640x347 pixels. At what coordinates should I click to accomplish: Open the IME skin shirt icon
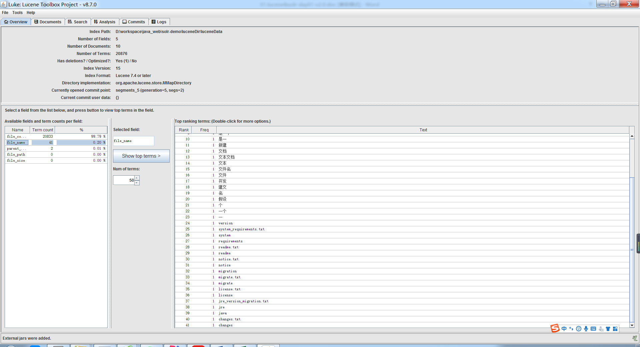coord(608,329)
